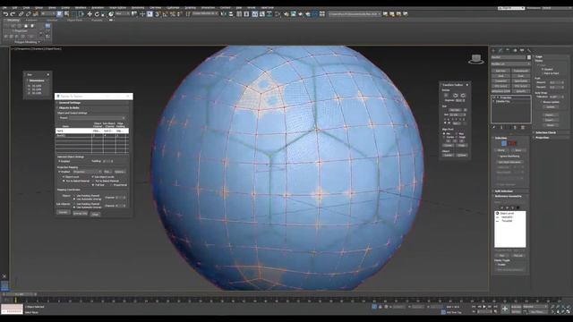The image size is (573, 322).
Task: Activate Select and Scale tool
Action: point(103,14)
